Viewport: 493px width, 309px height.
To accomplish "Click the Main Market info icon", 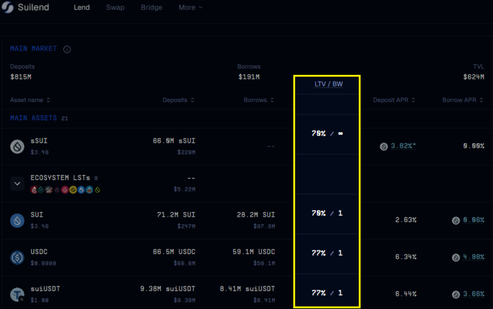I will click(67, 49).
